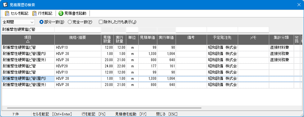304x117 pixels.
Task: Click the 行を転記 label in the toolbar
Action: click(x=45, y=13)
